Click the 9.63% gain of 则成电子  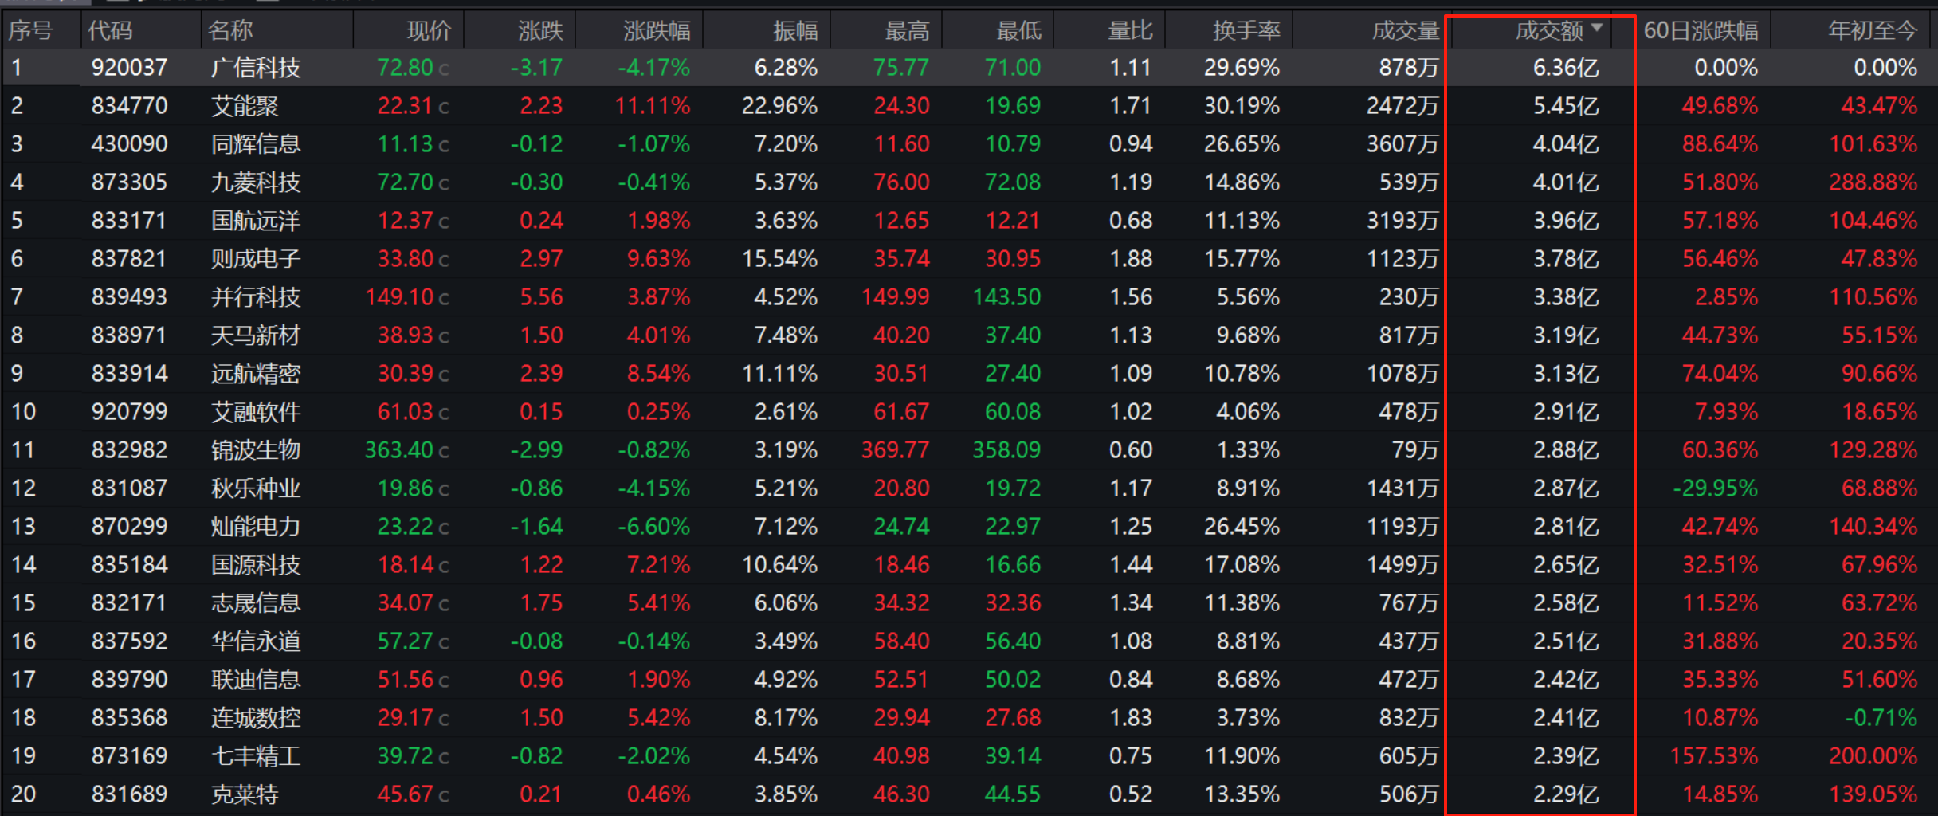point(659,259)
